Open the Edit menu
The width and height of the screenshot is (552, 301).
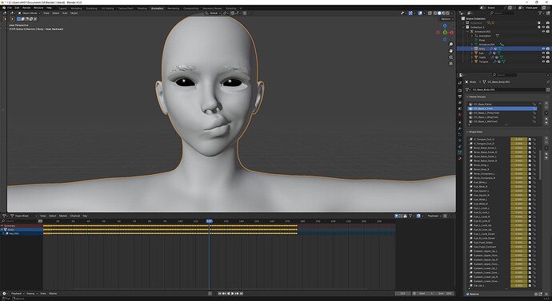[17, 8]
